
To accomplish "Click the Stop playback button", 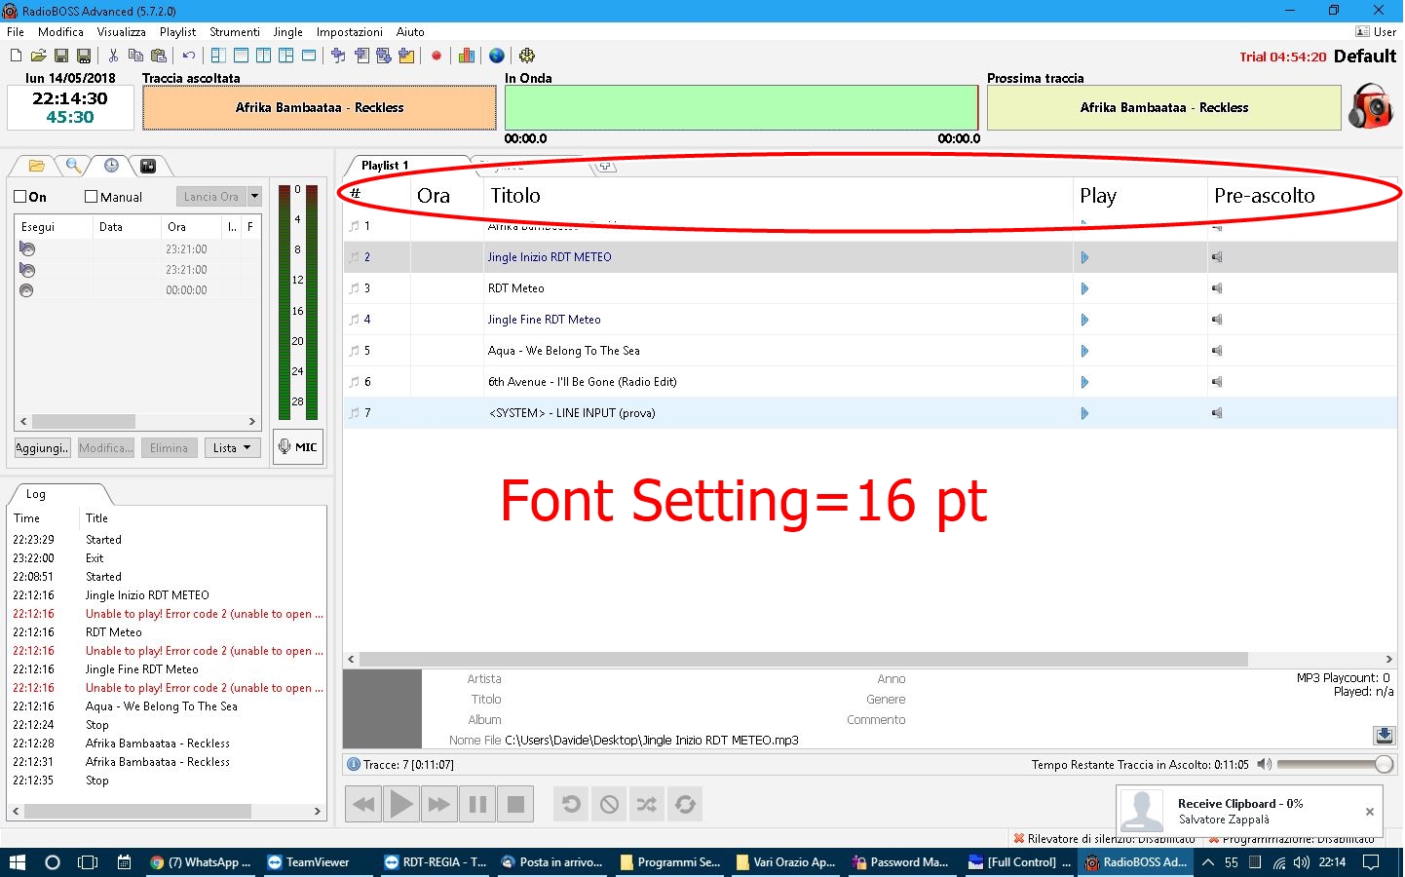I will 515,804.
